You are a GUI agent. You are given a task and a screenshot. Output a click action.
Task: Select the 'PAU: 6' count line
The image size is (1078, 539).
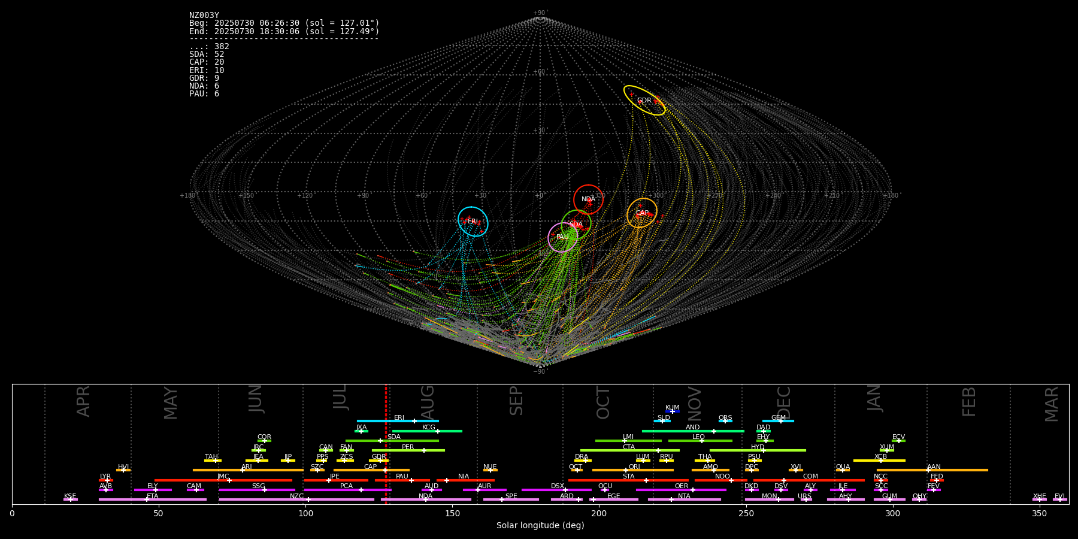coord(204,94)
